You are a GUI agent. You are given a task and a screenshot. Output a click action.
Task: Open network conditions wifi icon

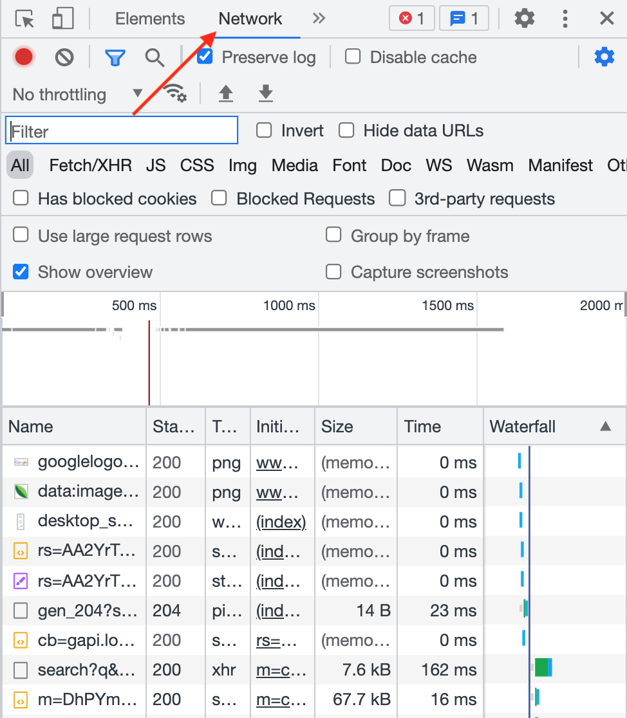pos(175,93)
